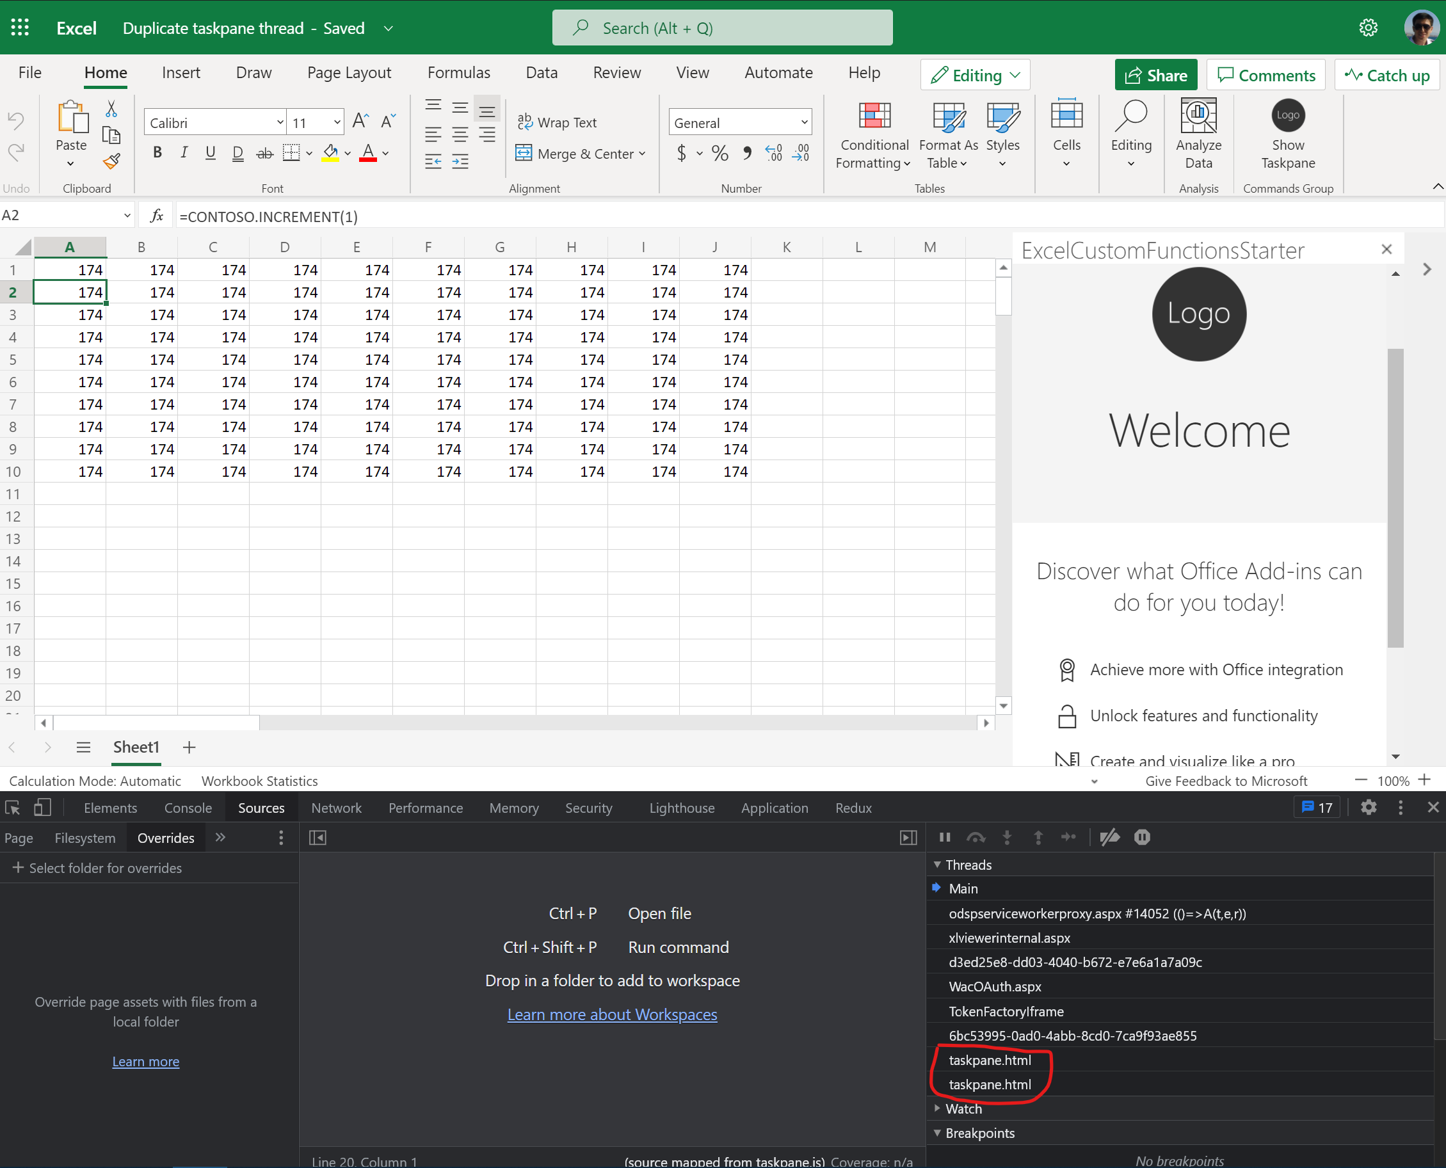Click the DevTools inspect element icon

pyautogui.click(x=13, y=808)
